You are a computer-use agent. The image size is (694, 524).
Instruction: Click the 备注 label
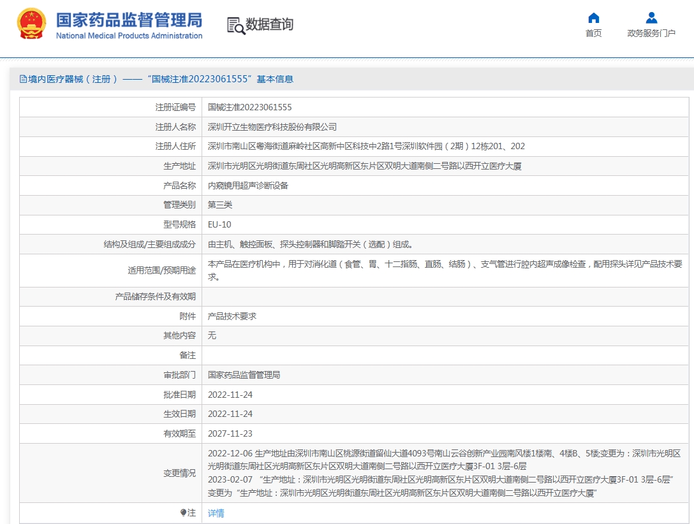(x=188, y=356)
